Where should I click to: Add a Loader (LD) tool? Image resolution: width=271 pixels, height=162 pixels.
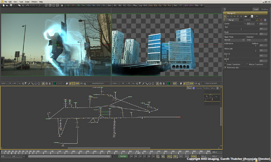click(68, 5)
